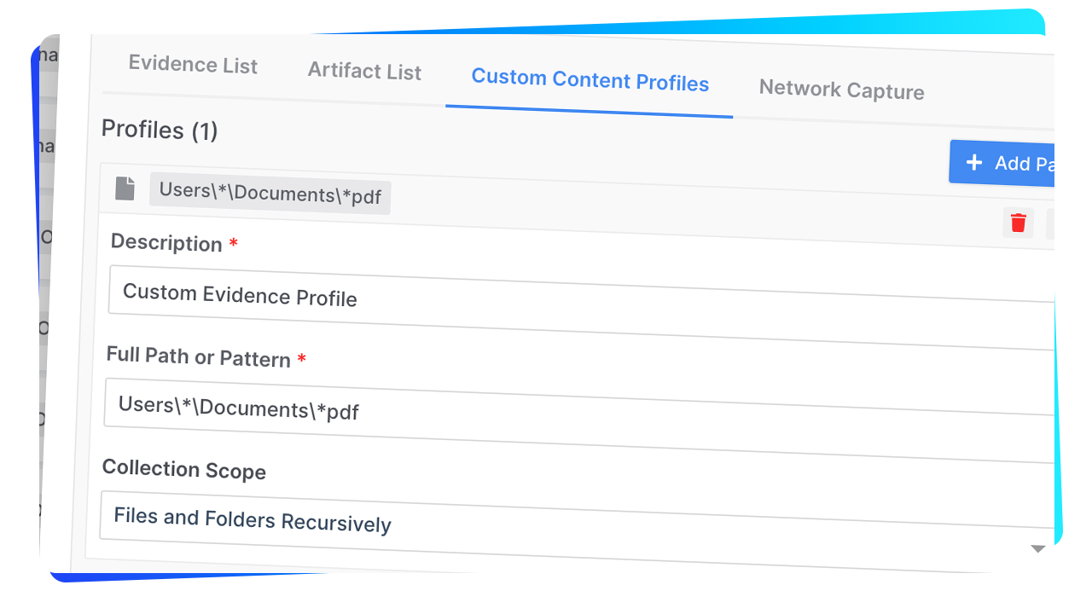Click the Collection Scope label
Image resolution: width=1092 pixels, height=614 pixels.
point(183,470)
